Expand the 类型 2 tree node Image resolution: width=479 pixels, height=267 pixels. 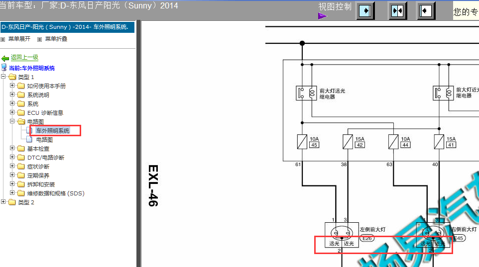[x=3, y=202]
